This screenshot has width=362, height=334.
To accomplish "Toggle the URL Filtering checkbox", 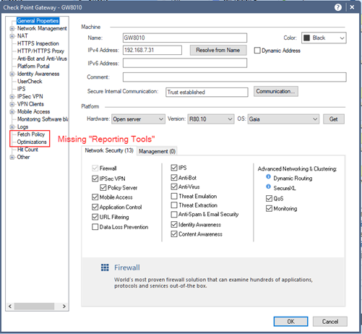I will (x=95, y=217).
